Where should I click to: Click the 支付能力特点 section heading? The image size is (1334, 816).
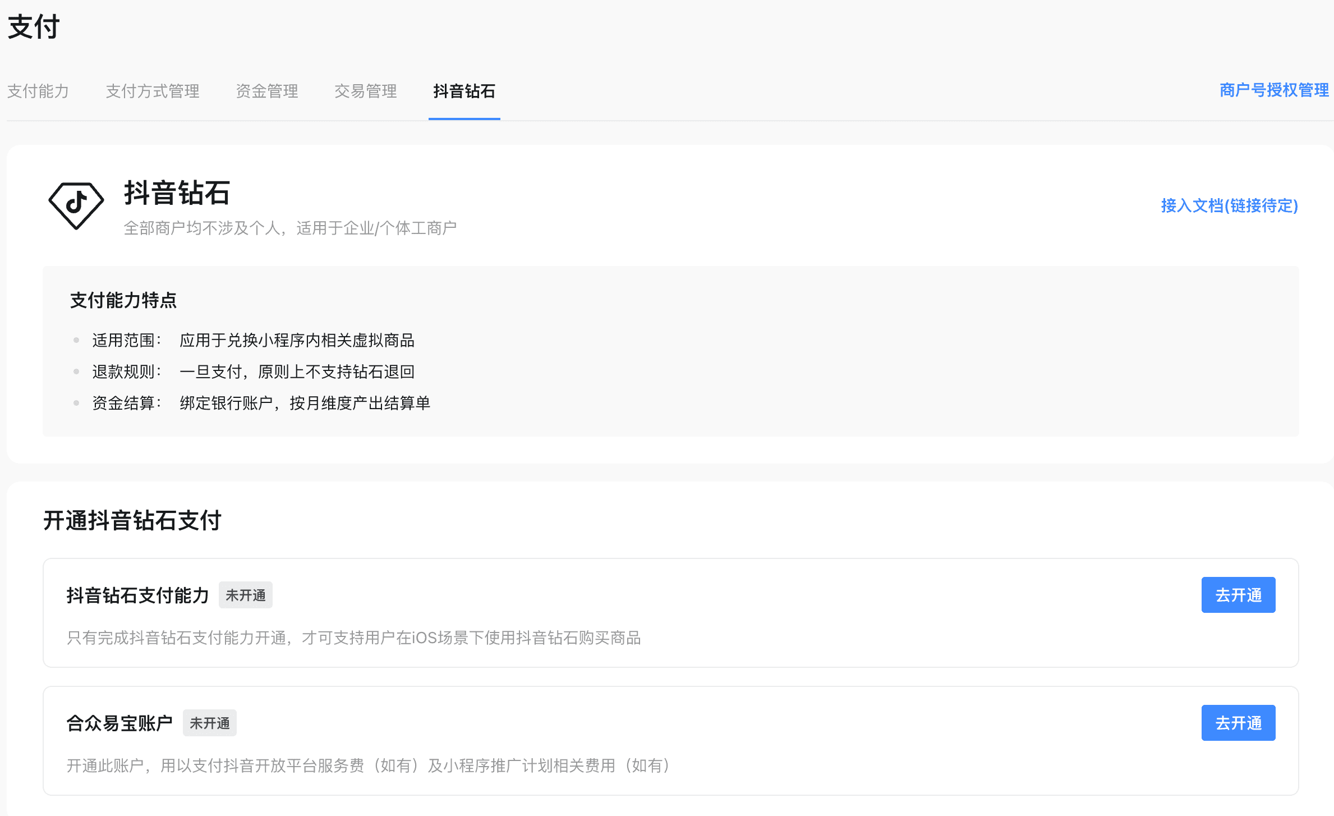coord(123,300)
